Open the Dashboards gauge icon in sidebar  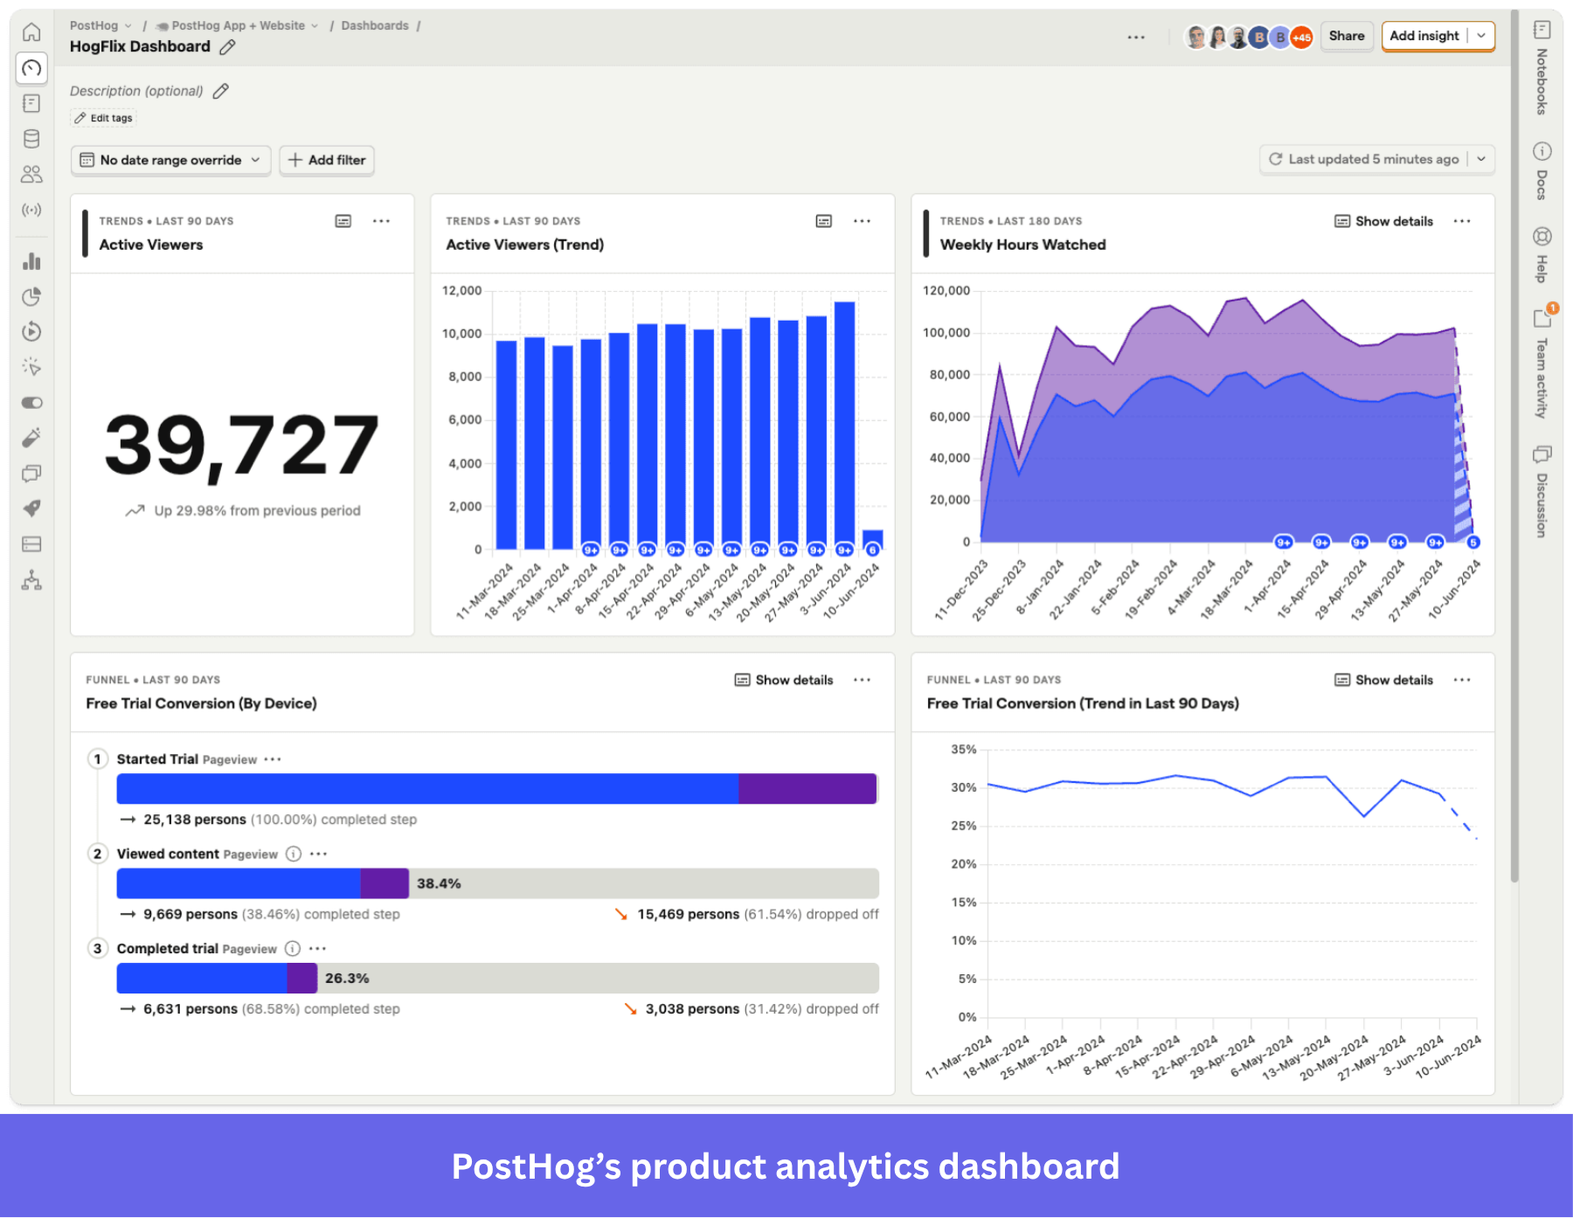click(x=31, y=68)
